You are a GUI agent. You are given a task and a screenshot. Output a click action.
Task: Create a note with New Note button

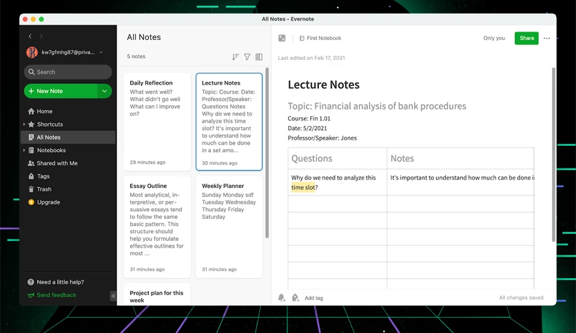[x=61, y=91]
